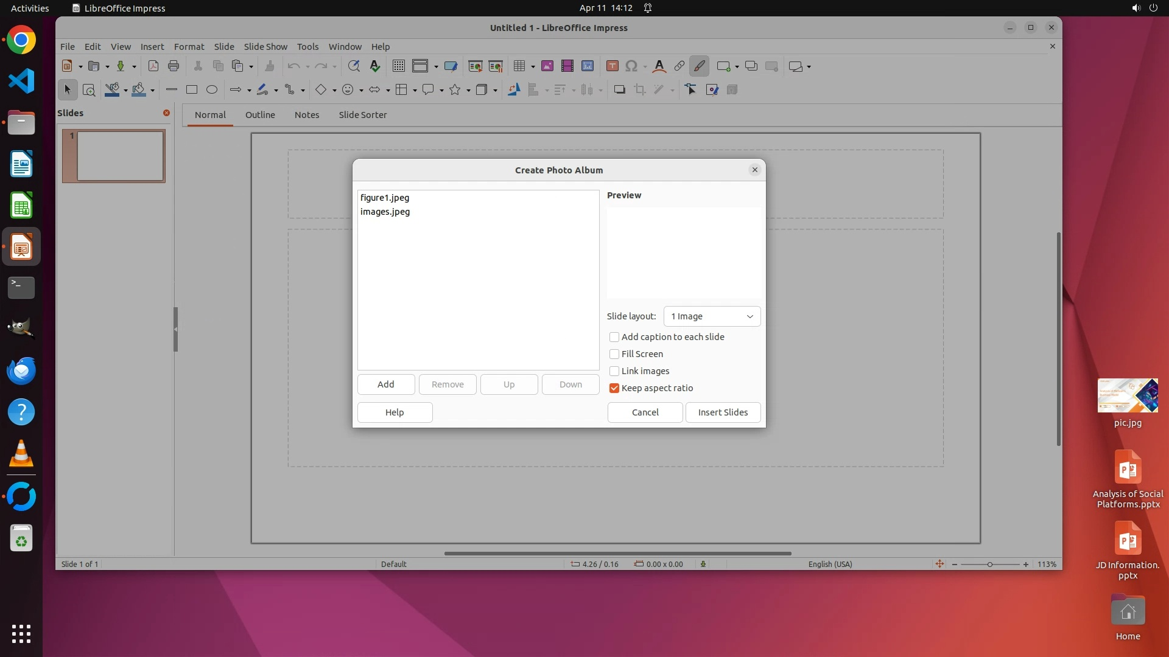
Task: Expand the Star shapes dropdown arrow
Action: pyautogui.click(x=468, y=91)
